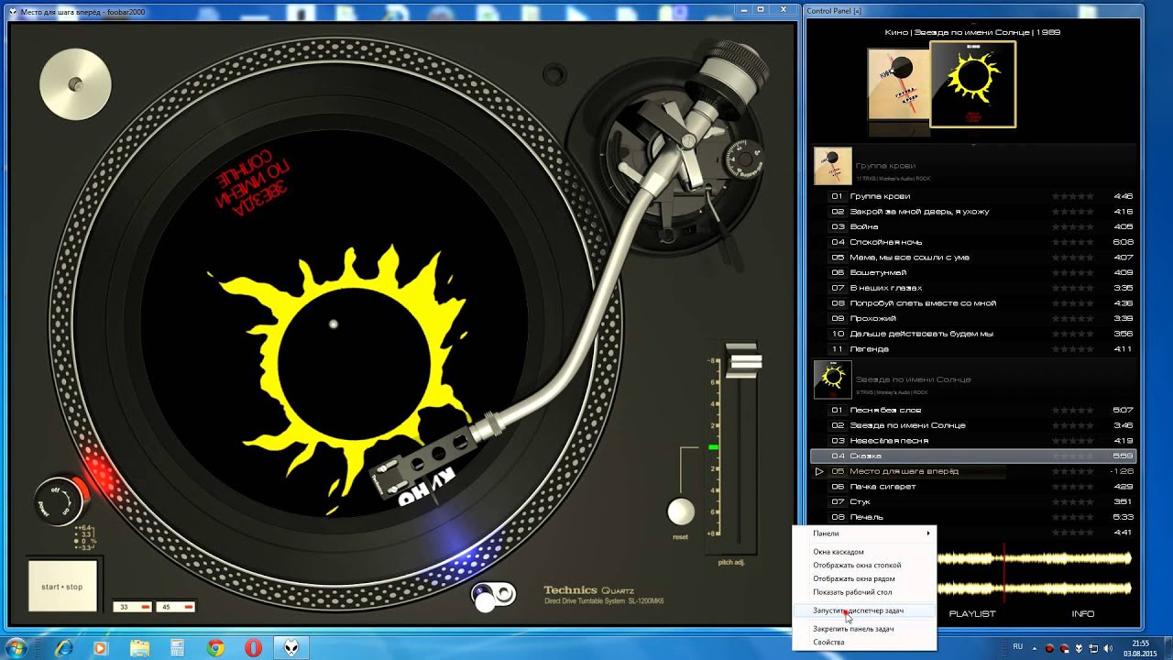The image size is (1173, 660).
Task: Select track 06 Пачка сигарет
Action: click(x=974, y=487)
